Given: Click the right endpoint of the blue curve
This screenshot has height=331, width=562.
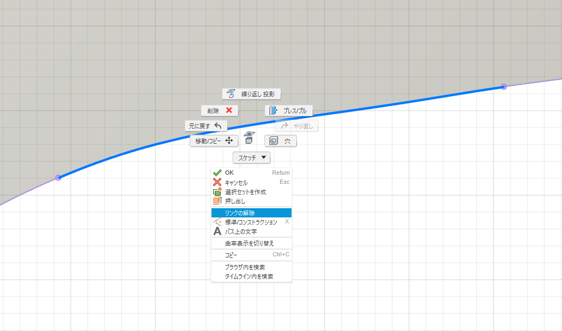Looking at the screenshot, I should tap(504, 87).
